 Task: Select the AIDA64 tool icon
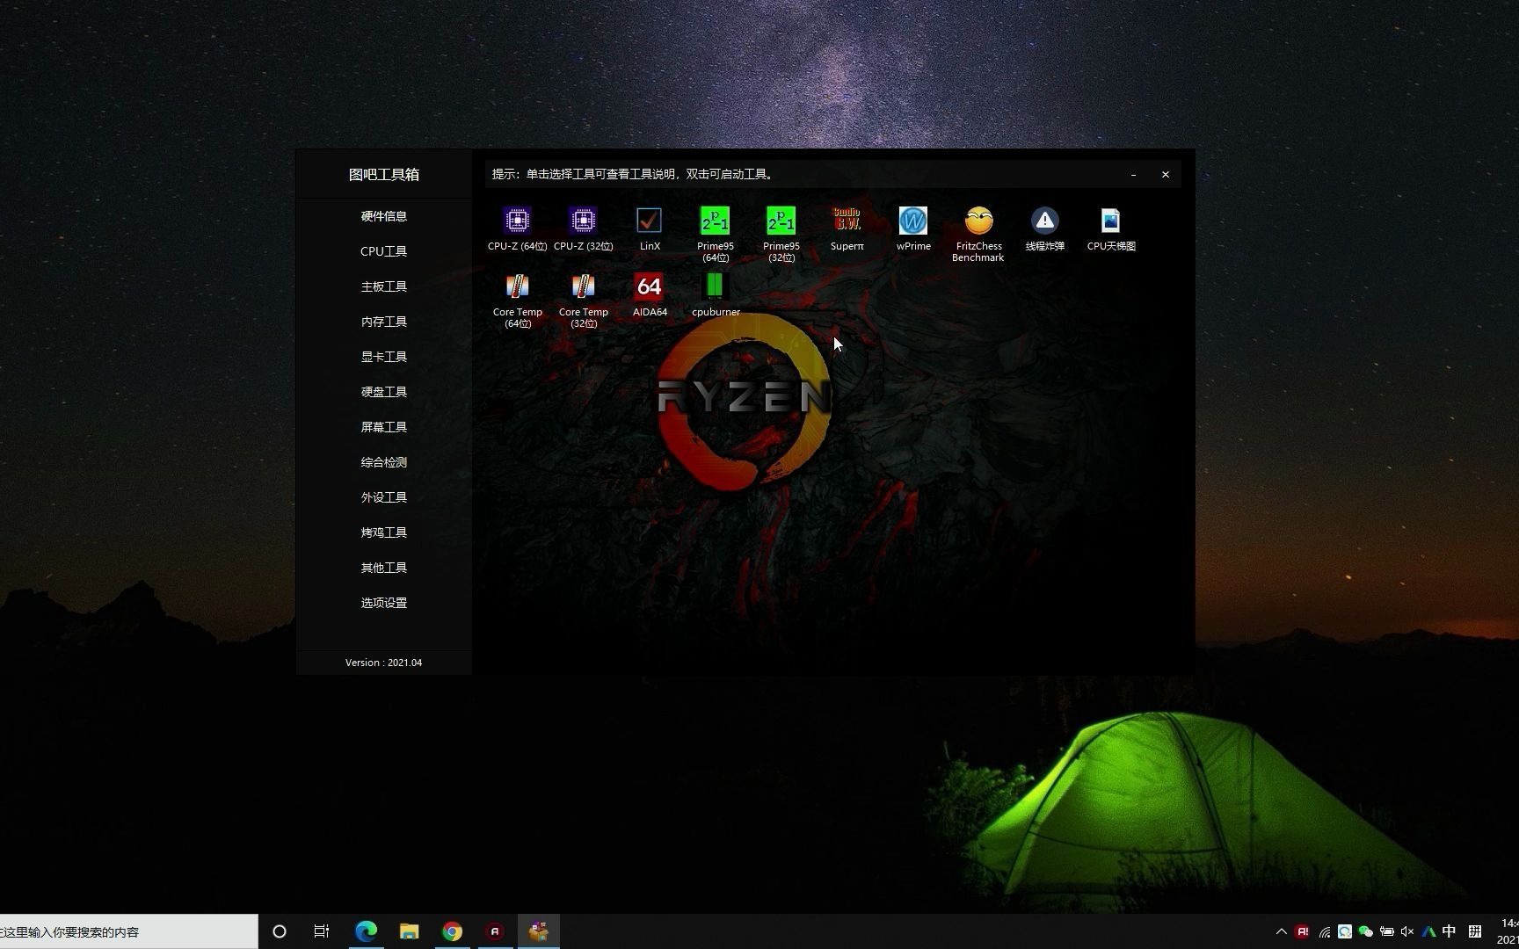coord(649,286)
